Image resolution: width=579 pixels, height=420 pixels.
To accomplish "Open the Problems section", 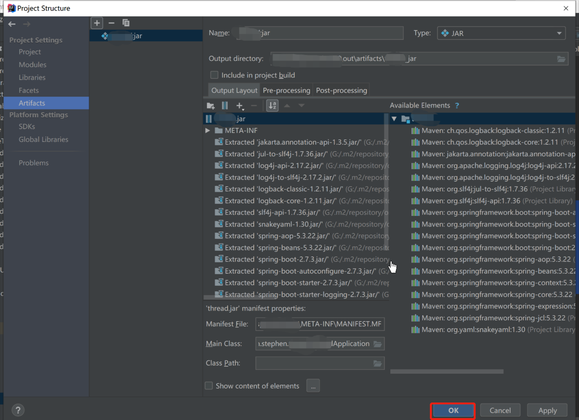I will tap(34, 163).
